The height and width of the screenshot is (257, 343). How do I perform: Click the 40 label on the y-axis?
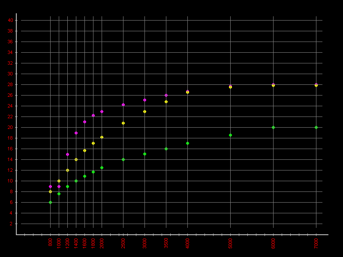[x=11, y=20]
